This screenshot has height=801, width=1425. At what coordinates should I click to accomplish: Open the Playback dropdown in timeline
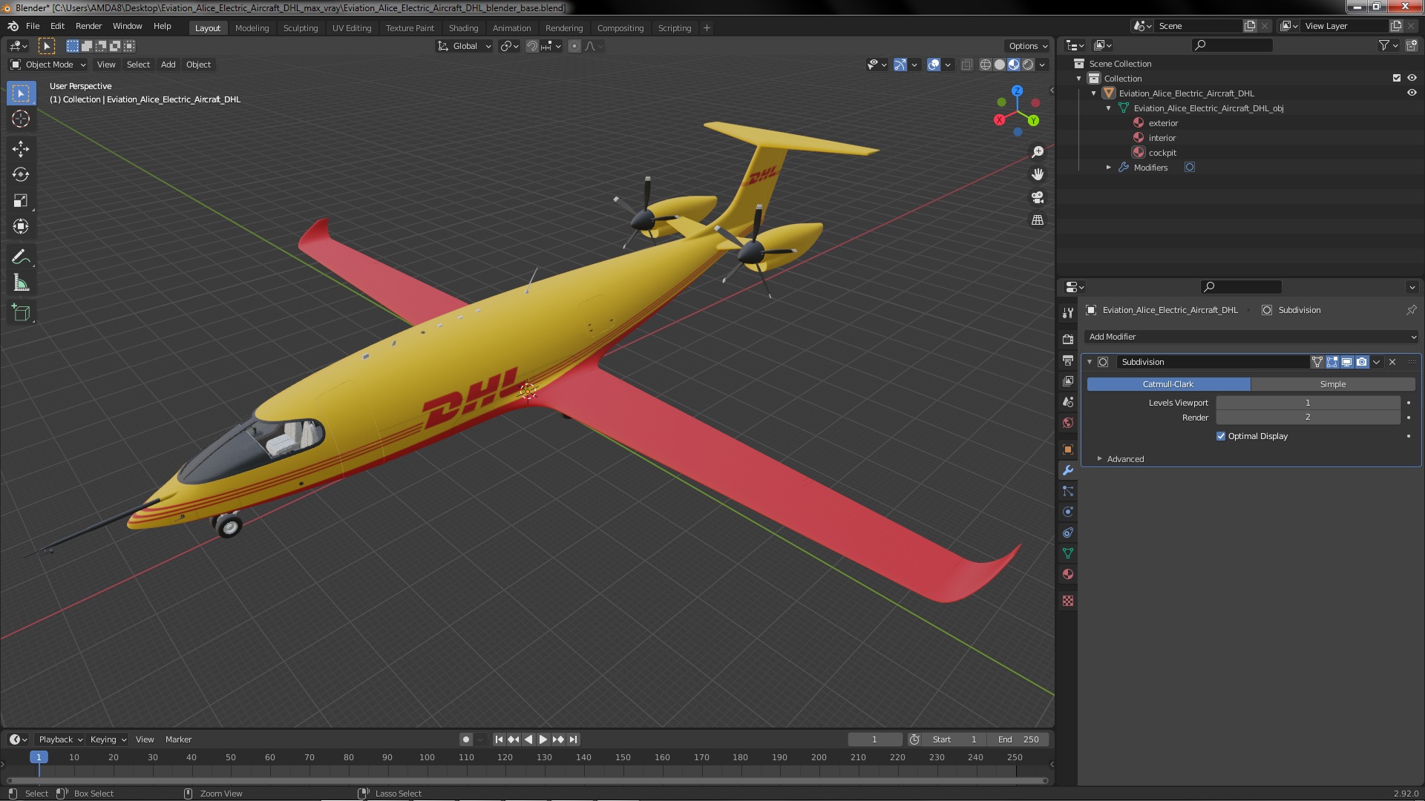[x=60, y=739]
